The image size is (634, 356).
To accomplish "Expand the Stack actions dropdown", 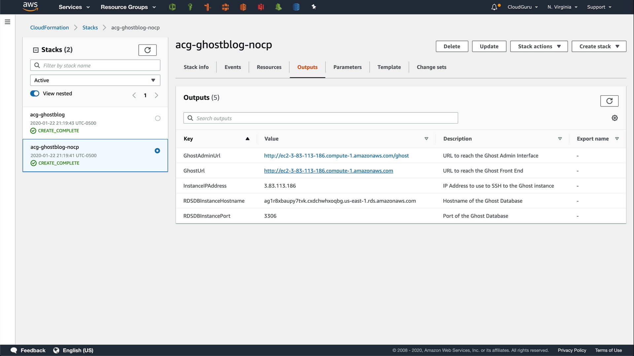I will tap(539, 46).
